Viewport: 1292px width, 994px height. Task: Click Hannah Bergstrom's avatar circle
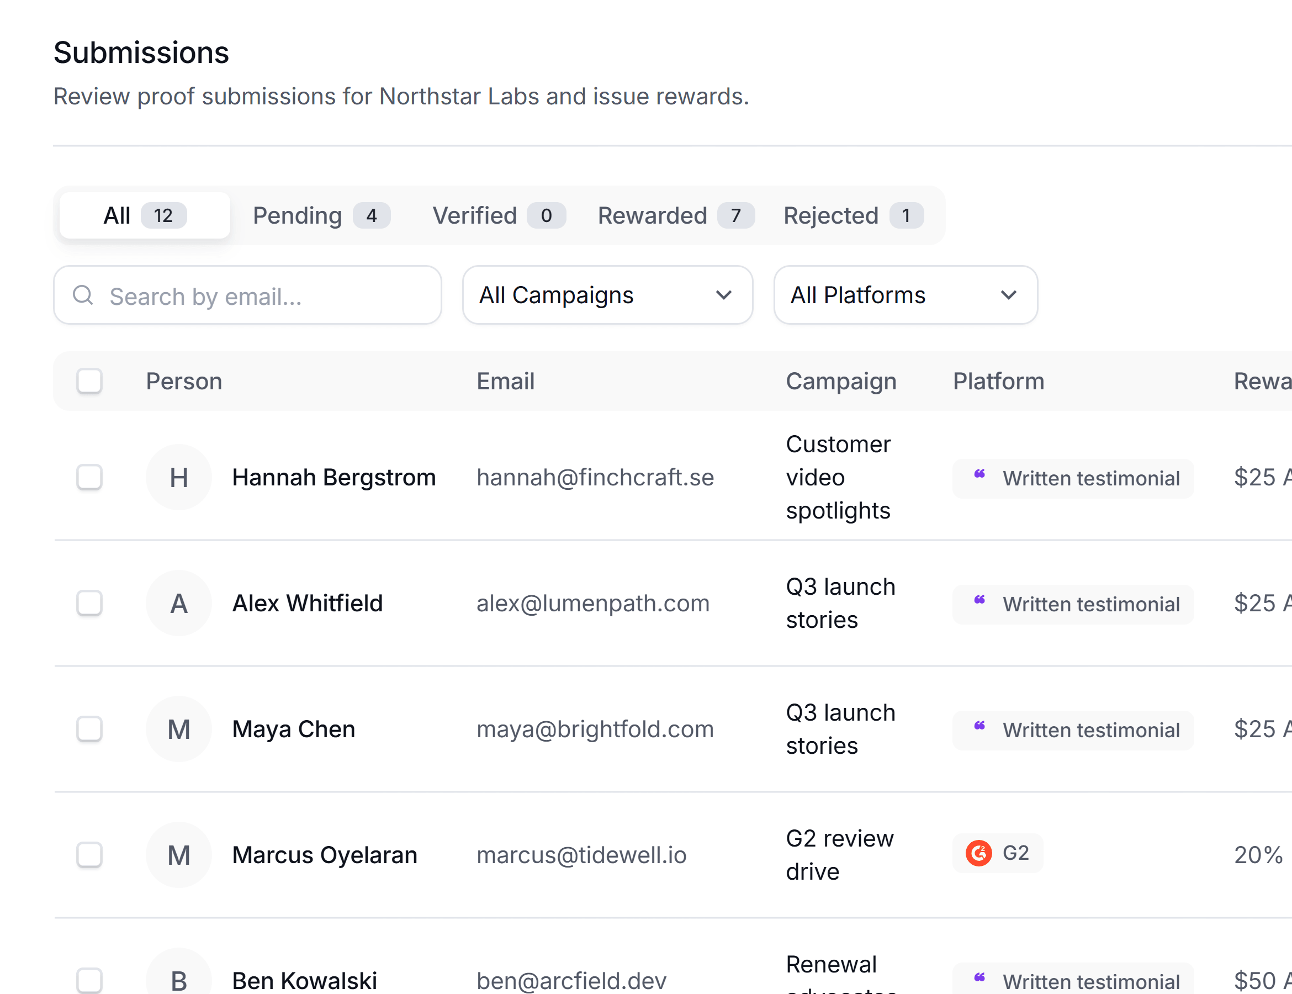(x=179, y=478)
